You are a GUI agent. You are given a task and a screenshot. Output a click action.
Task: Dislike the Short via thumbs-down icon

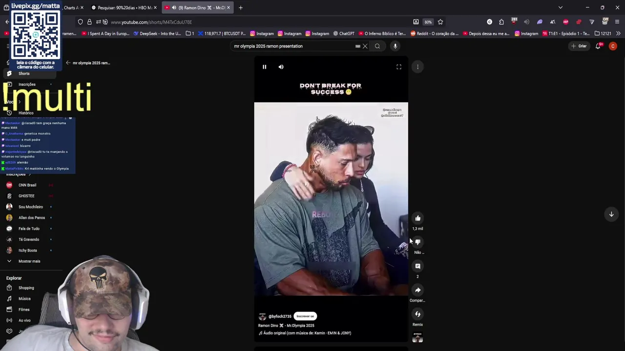coord(417,242)
